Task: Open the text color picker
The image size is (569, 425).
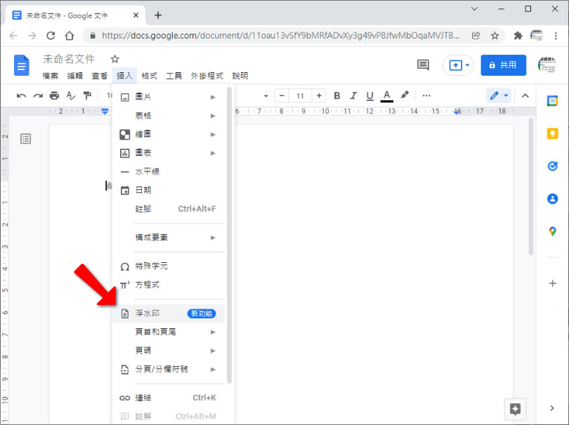Action: click(x=386, y=95)
